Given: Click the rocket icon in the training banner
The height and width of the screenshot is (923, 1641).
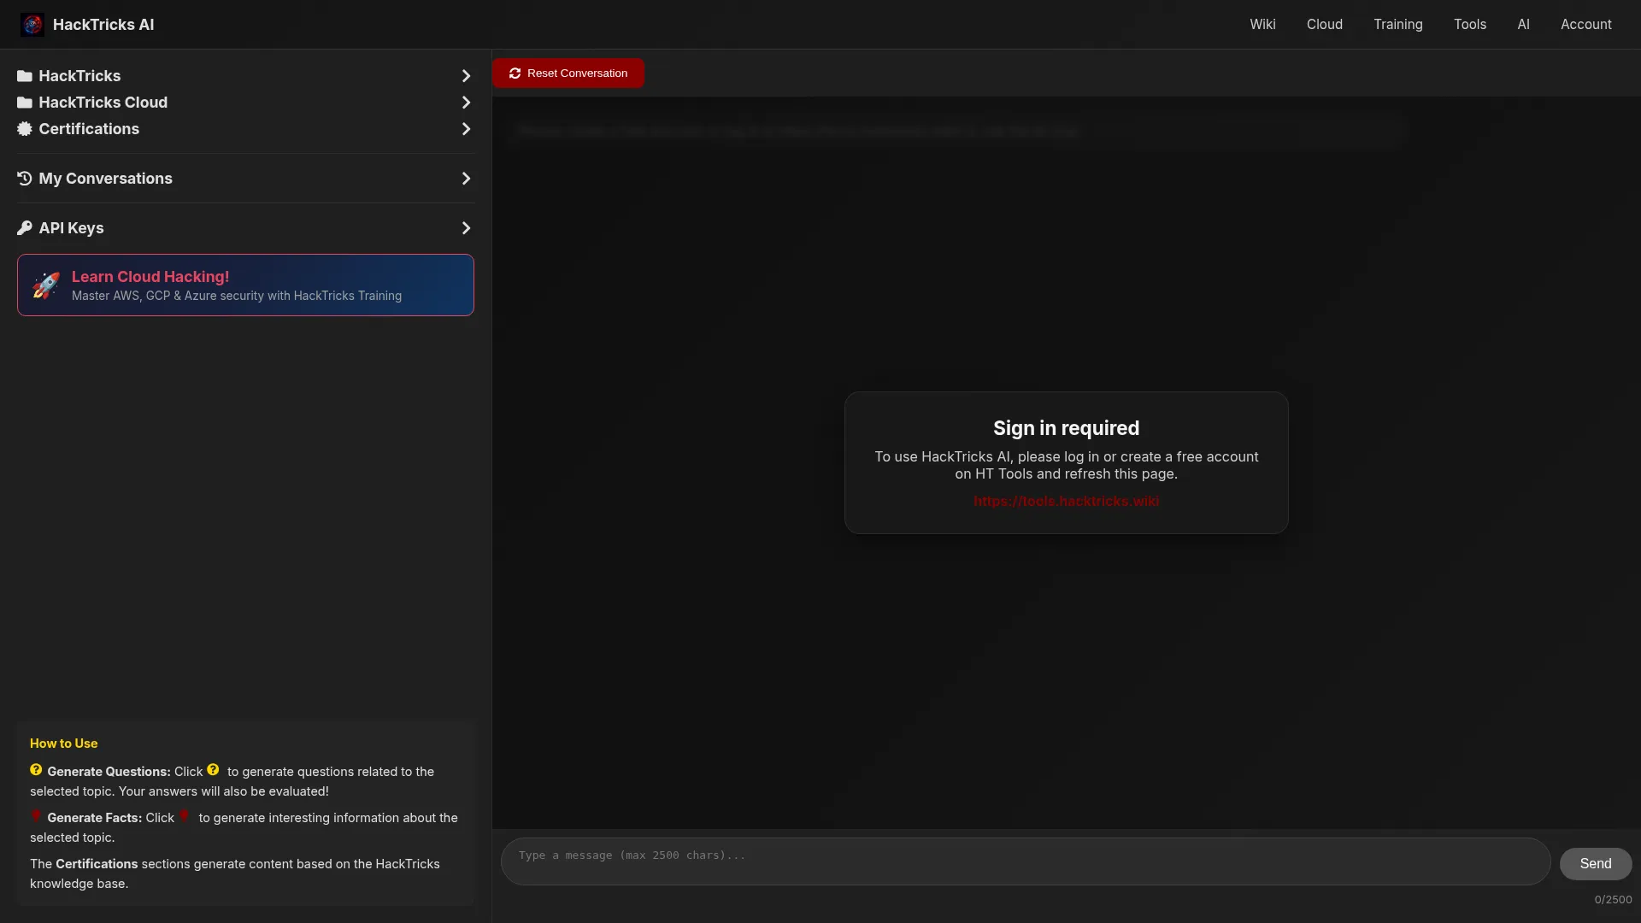Looking at the screenshot, I should point(46,285).
